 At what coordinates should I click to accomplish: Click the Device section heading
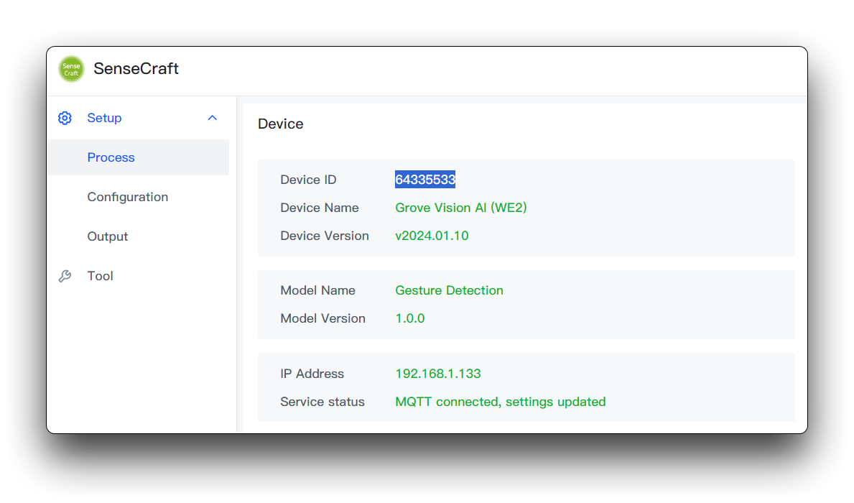pos(281,124)
